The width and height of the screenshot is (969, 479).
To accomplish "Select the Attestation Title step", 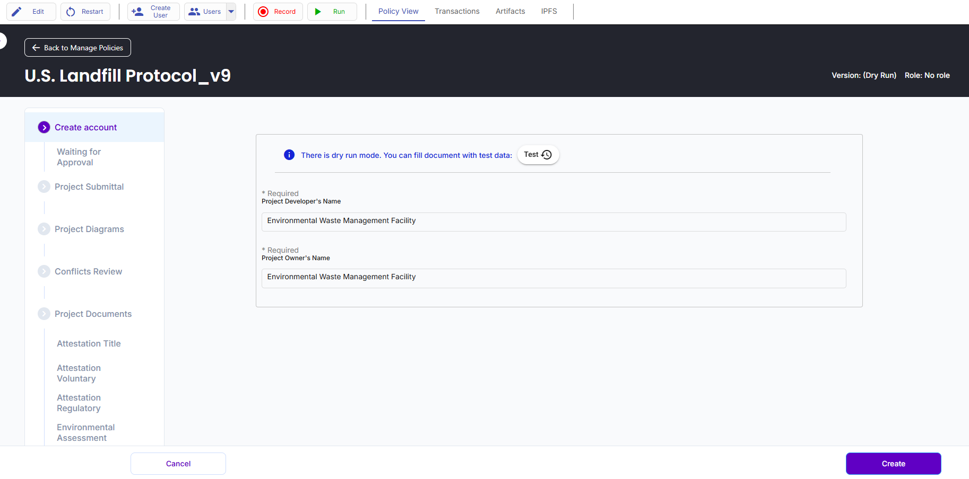I will coord(89,343).
